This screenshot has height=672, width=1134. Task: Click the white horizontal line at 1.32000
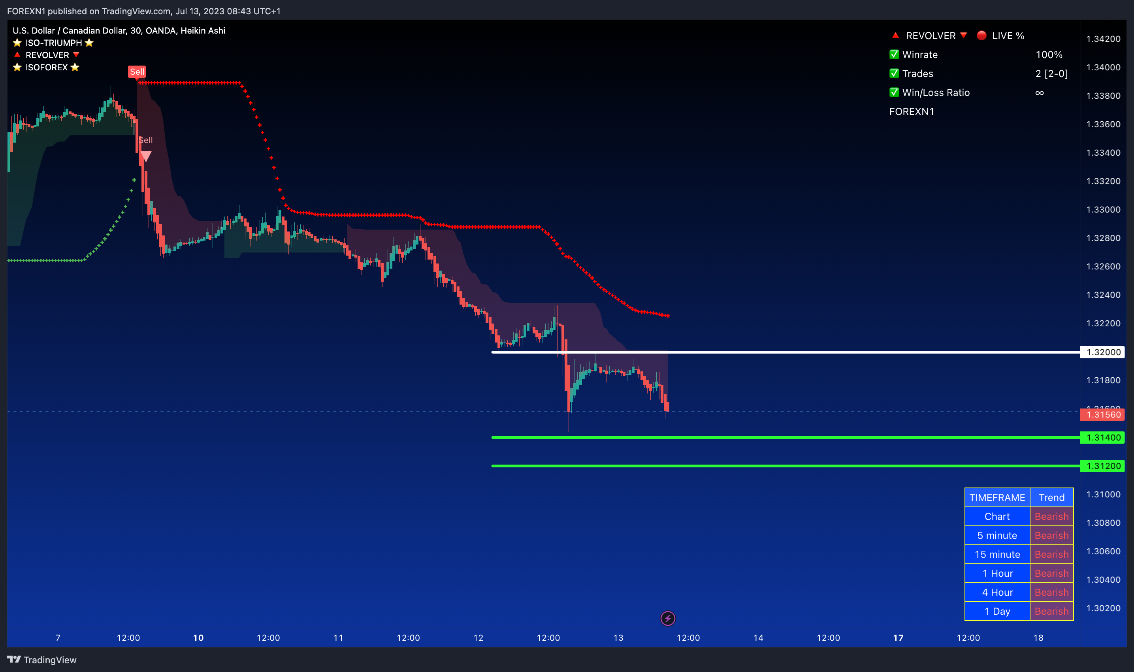click(x=786, y=352)
